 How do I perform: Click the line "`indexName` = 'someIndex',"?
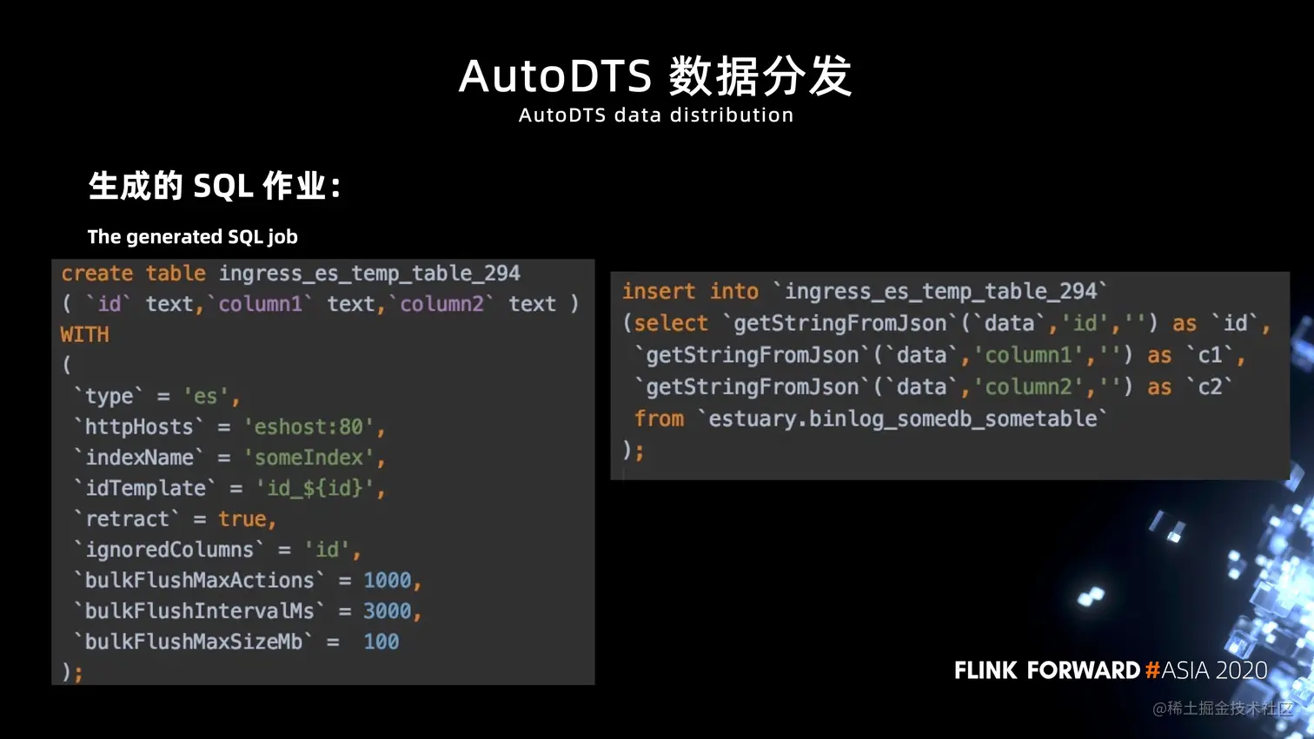click(230, 458)
